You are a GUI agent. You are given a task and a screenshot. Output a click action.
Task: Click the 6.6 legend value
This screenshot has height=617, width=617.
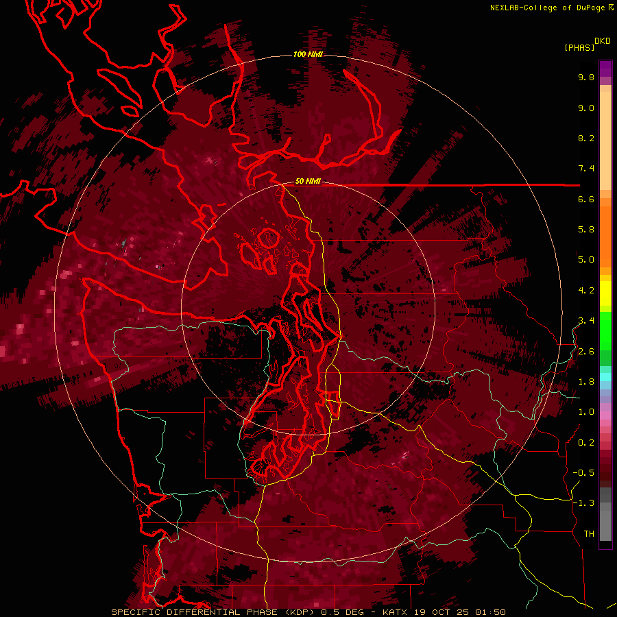click(x=586, y=199)
